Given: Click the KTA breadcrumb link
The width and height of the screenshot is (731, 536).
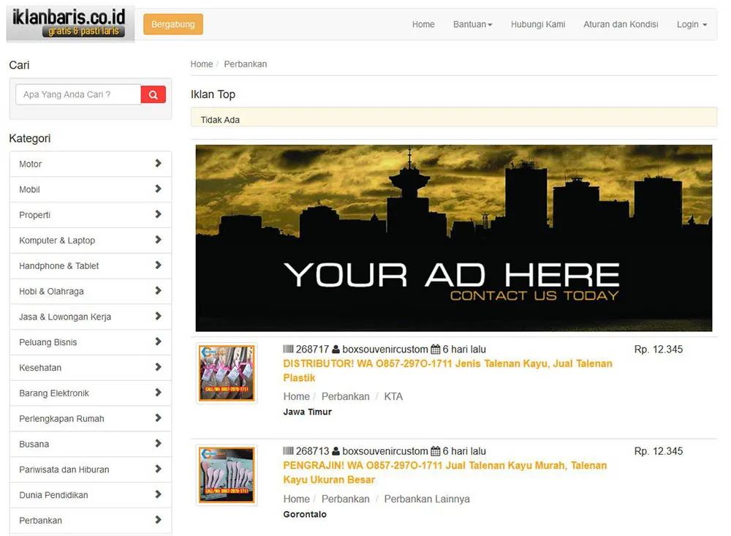Looking at the screenshot, I should (393, 396).
